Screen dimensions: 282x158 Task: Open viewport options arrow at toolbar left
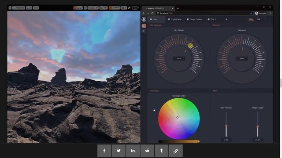point(10,8)
